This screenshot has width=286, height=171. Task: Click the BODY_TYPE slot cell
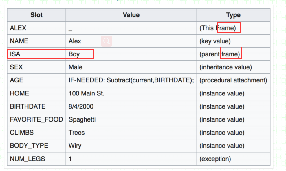tap(29, 146)
